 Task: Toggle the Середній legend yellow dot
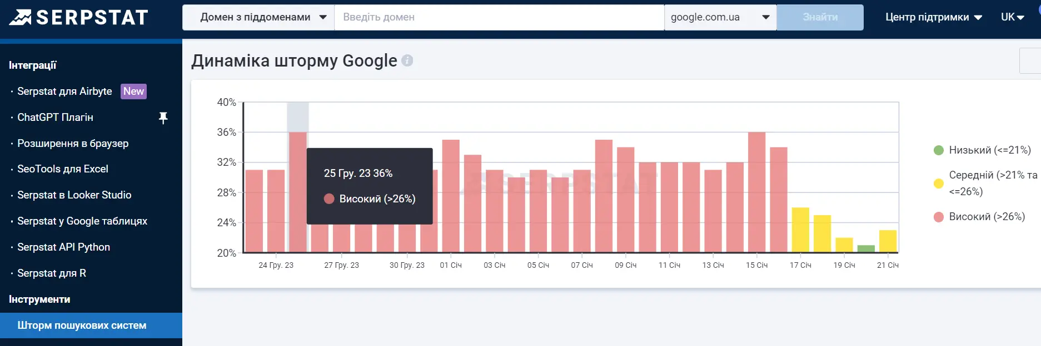(939, 184)
